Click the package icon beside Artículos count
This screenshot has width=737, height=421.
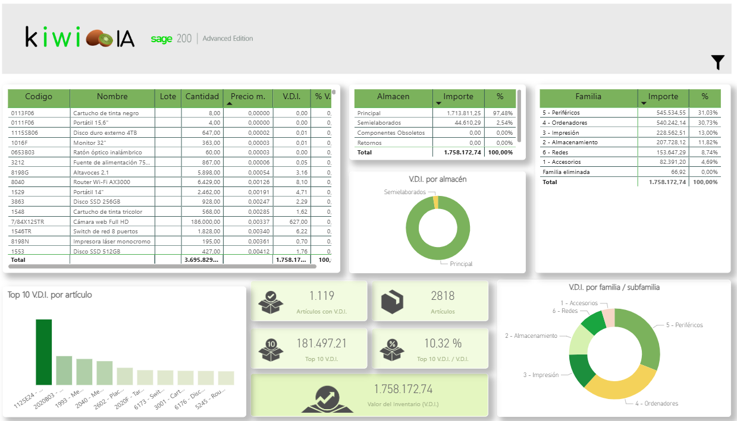tap(393, 302)
